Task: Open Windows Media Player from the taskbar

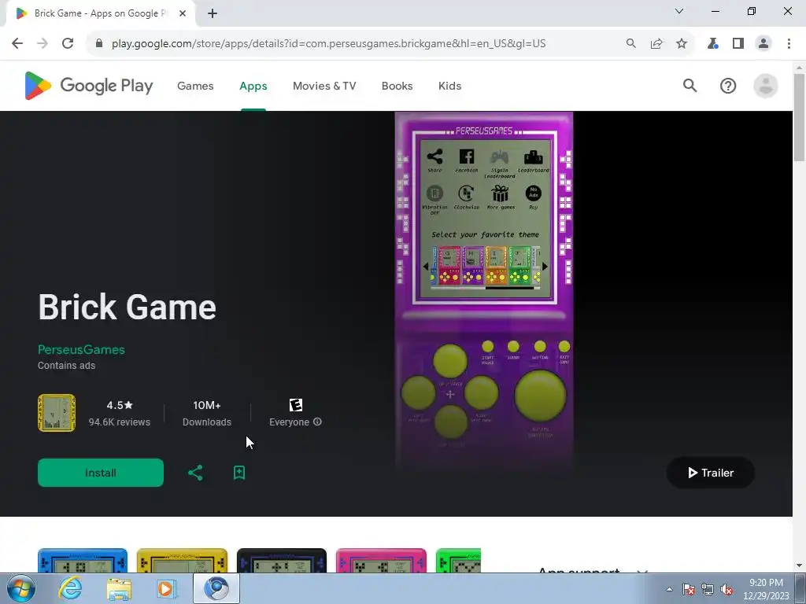Action: 166,588
